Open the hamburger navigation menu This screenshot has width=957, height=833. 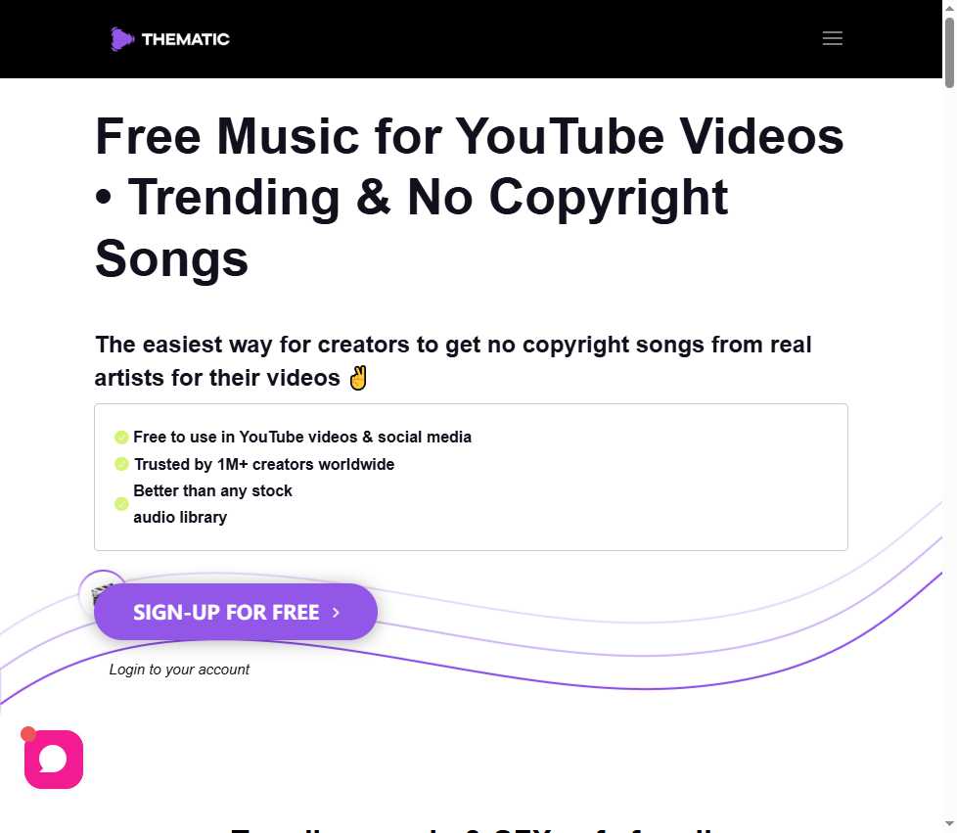click(x=832, y=38)
